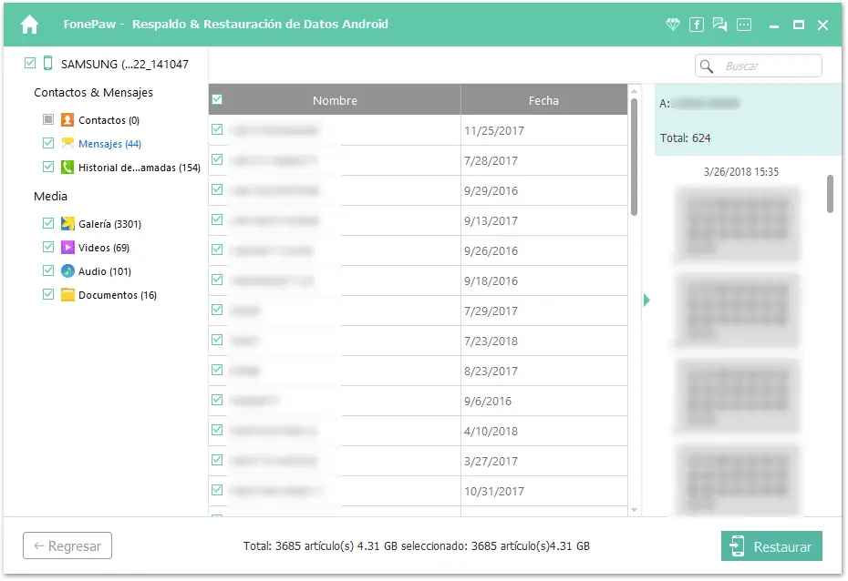Screen dimensions: 848x581
Task: Click the Restaurar button
Action: (x=771, y=545)
